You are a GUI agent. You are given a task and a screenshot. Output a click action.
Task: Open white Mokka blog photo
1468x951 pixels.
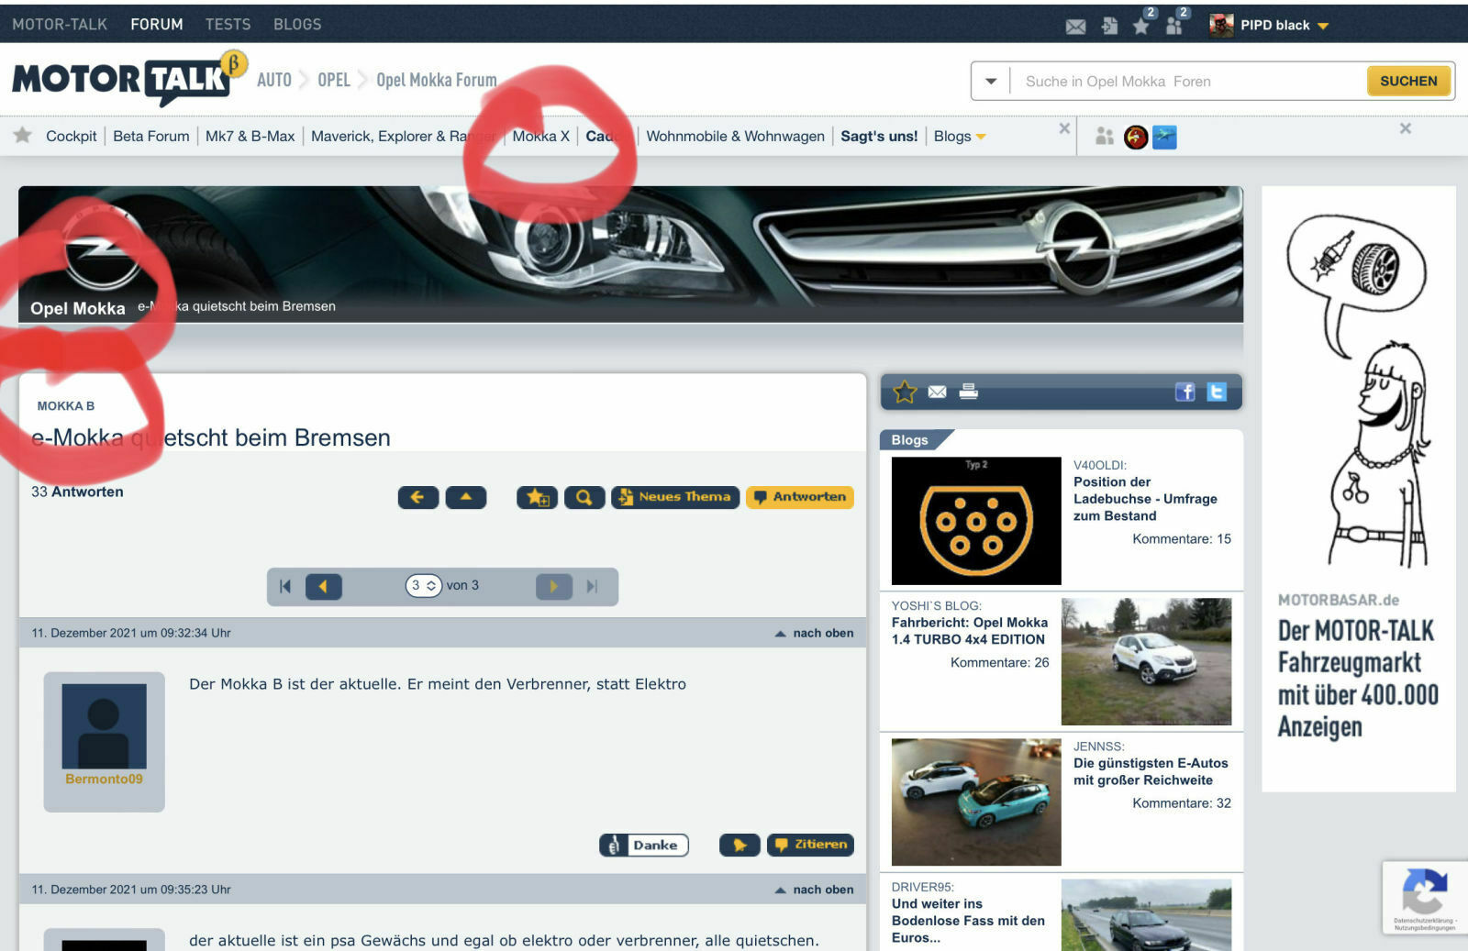[x=1146, y=661]
